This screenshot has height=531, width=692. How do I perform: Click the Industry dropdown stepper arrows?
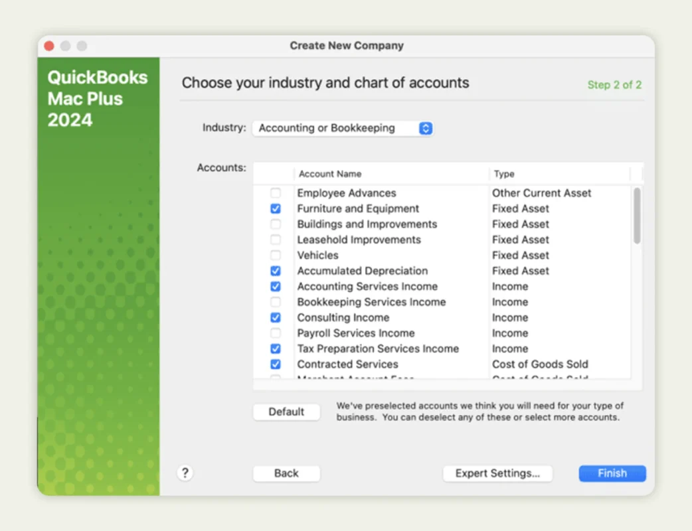(x=425, y=127)
